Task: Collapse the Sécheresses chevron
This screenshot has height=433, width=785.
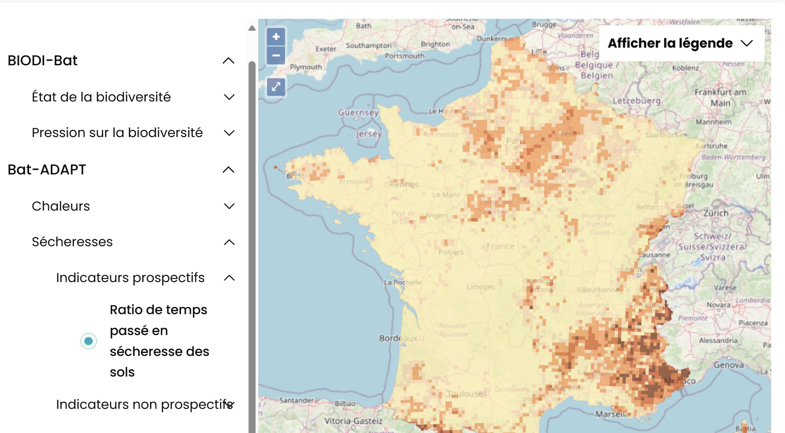Action: (x=229, y=242)
